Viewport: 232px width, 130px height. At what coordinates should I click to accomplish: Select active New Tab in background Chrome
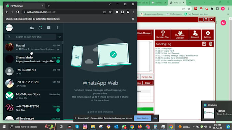click(x=177, y=3)
